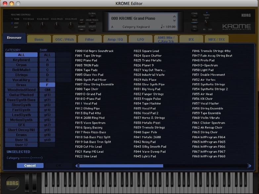Click the pitch bend wheel strip
This screenshot has height=194, width=259.
click(27, 183)
